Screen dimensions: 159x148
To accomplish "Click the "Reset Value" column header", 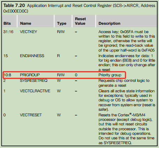I will point(80,21).
